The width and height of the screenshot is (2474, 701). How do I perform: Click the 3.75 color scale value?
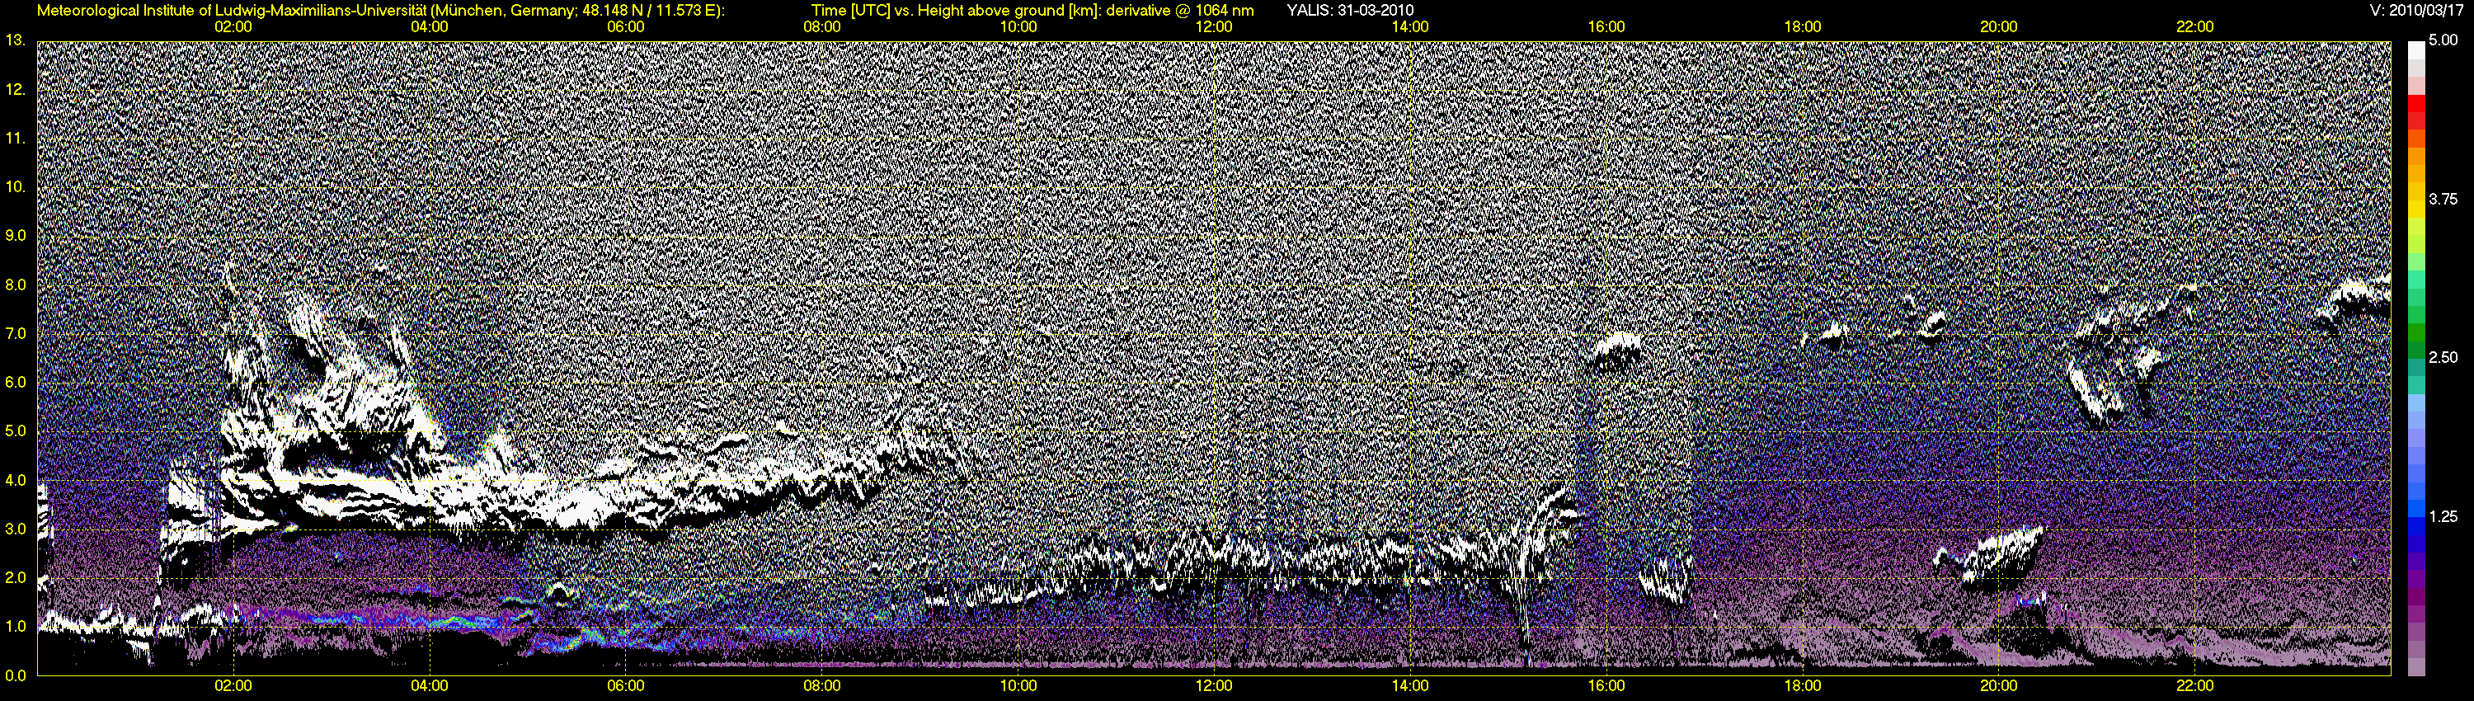[2443, 199]
